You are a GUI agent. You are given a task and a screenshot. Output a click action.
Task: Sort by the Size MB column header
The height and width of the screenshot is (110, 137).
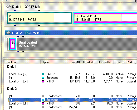tap(74, 62)
